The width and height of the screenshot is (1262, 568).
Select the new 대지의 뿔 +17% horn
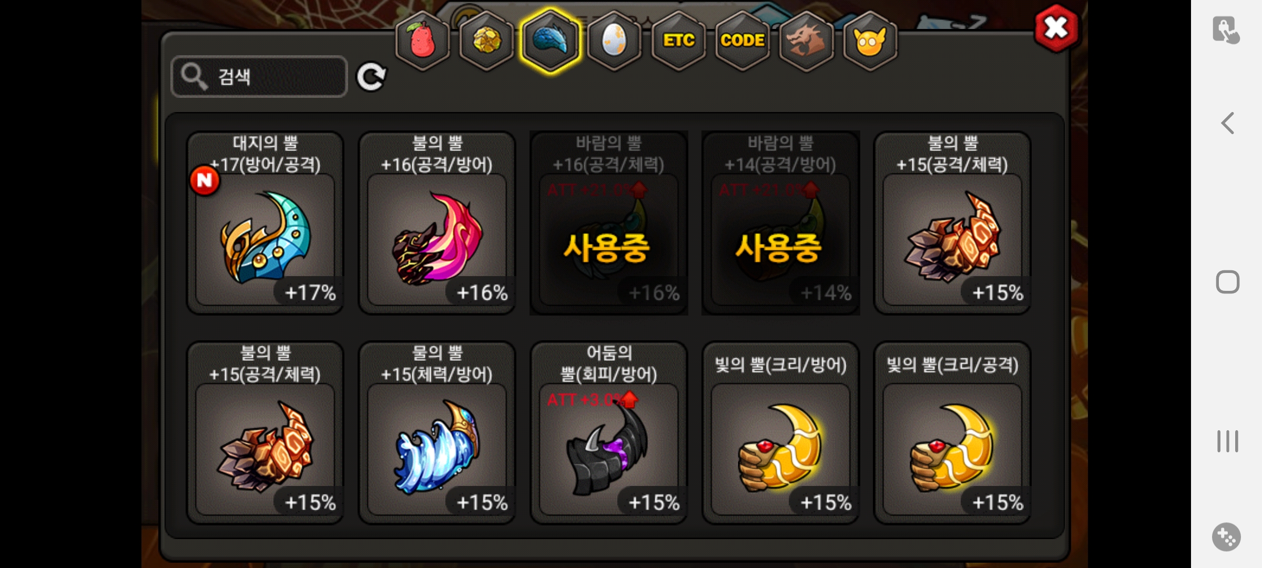click(x=265, y=223)
